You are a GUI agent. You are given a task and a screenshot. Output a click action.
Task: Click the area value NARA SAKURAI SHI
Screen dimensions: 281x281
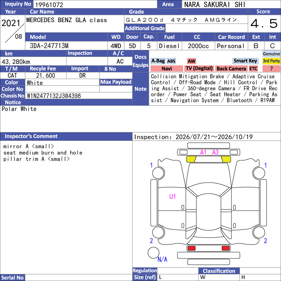click(x=215, y=5)
